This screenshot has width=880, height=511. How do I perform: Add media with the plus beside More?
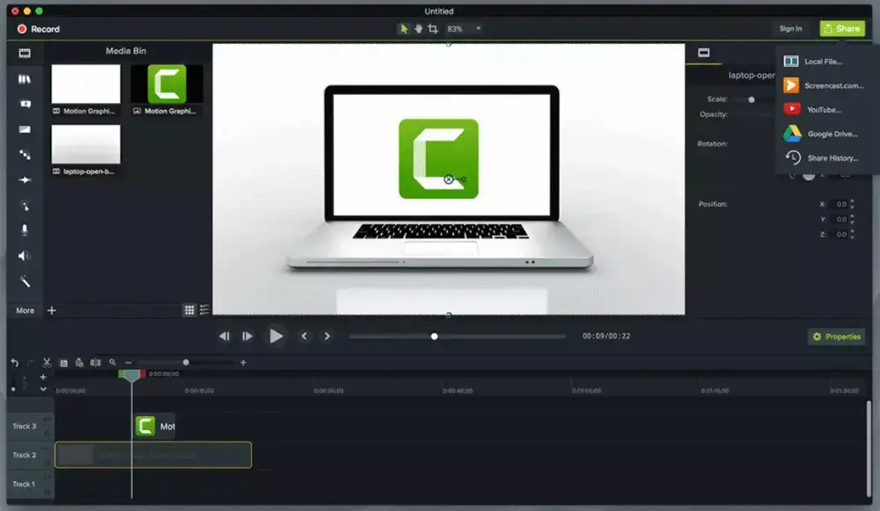tap(52, 310)
